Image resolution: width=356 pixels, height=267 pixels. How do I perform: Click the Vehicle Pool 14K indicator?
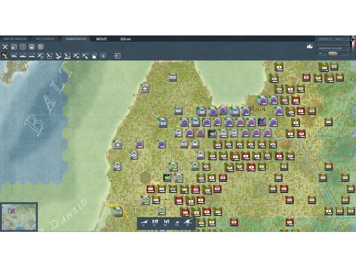click(332, 48)
